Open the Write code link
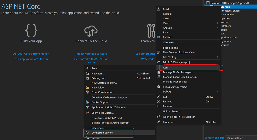The height and width of the screenshot is (140, 257). 148,59
